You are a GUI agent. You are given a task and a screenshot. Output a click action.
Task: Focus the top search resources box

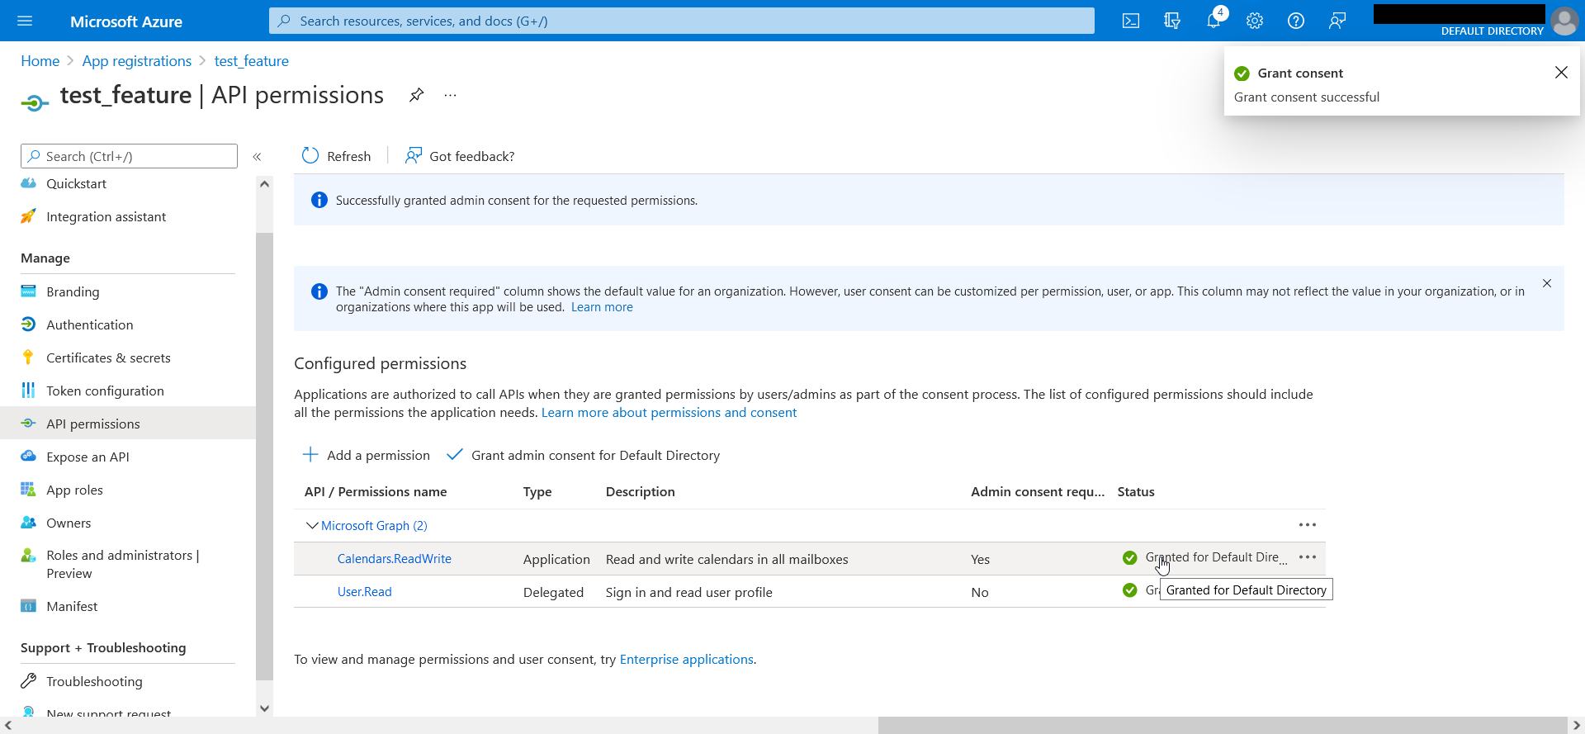(x=682, y=21)
